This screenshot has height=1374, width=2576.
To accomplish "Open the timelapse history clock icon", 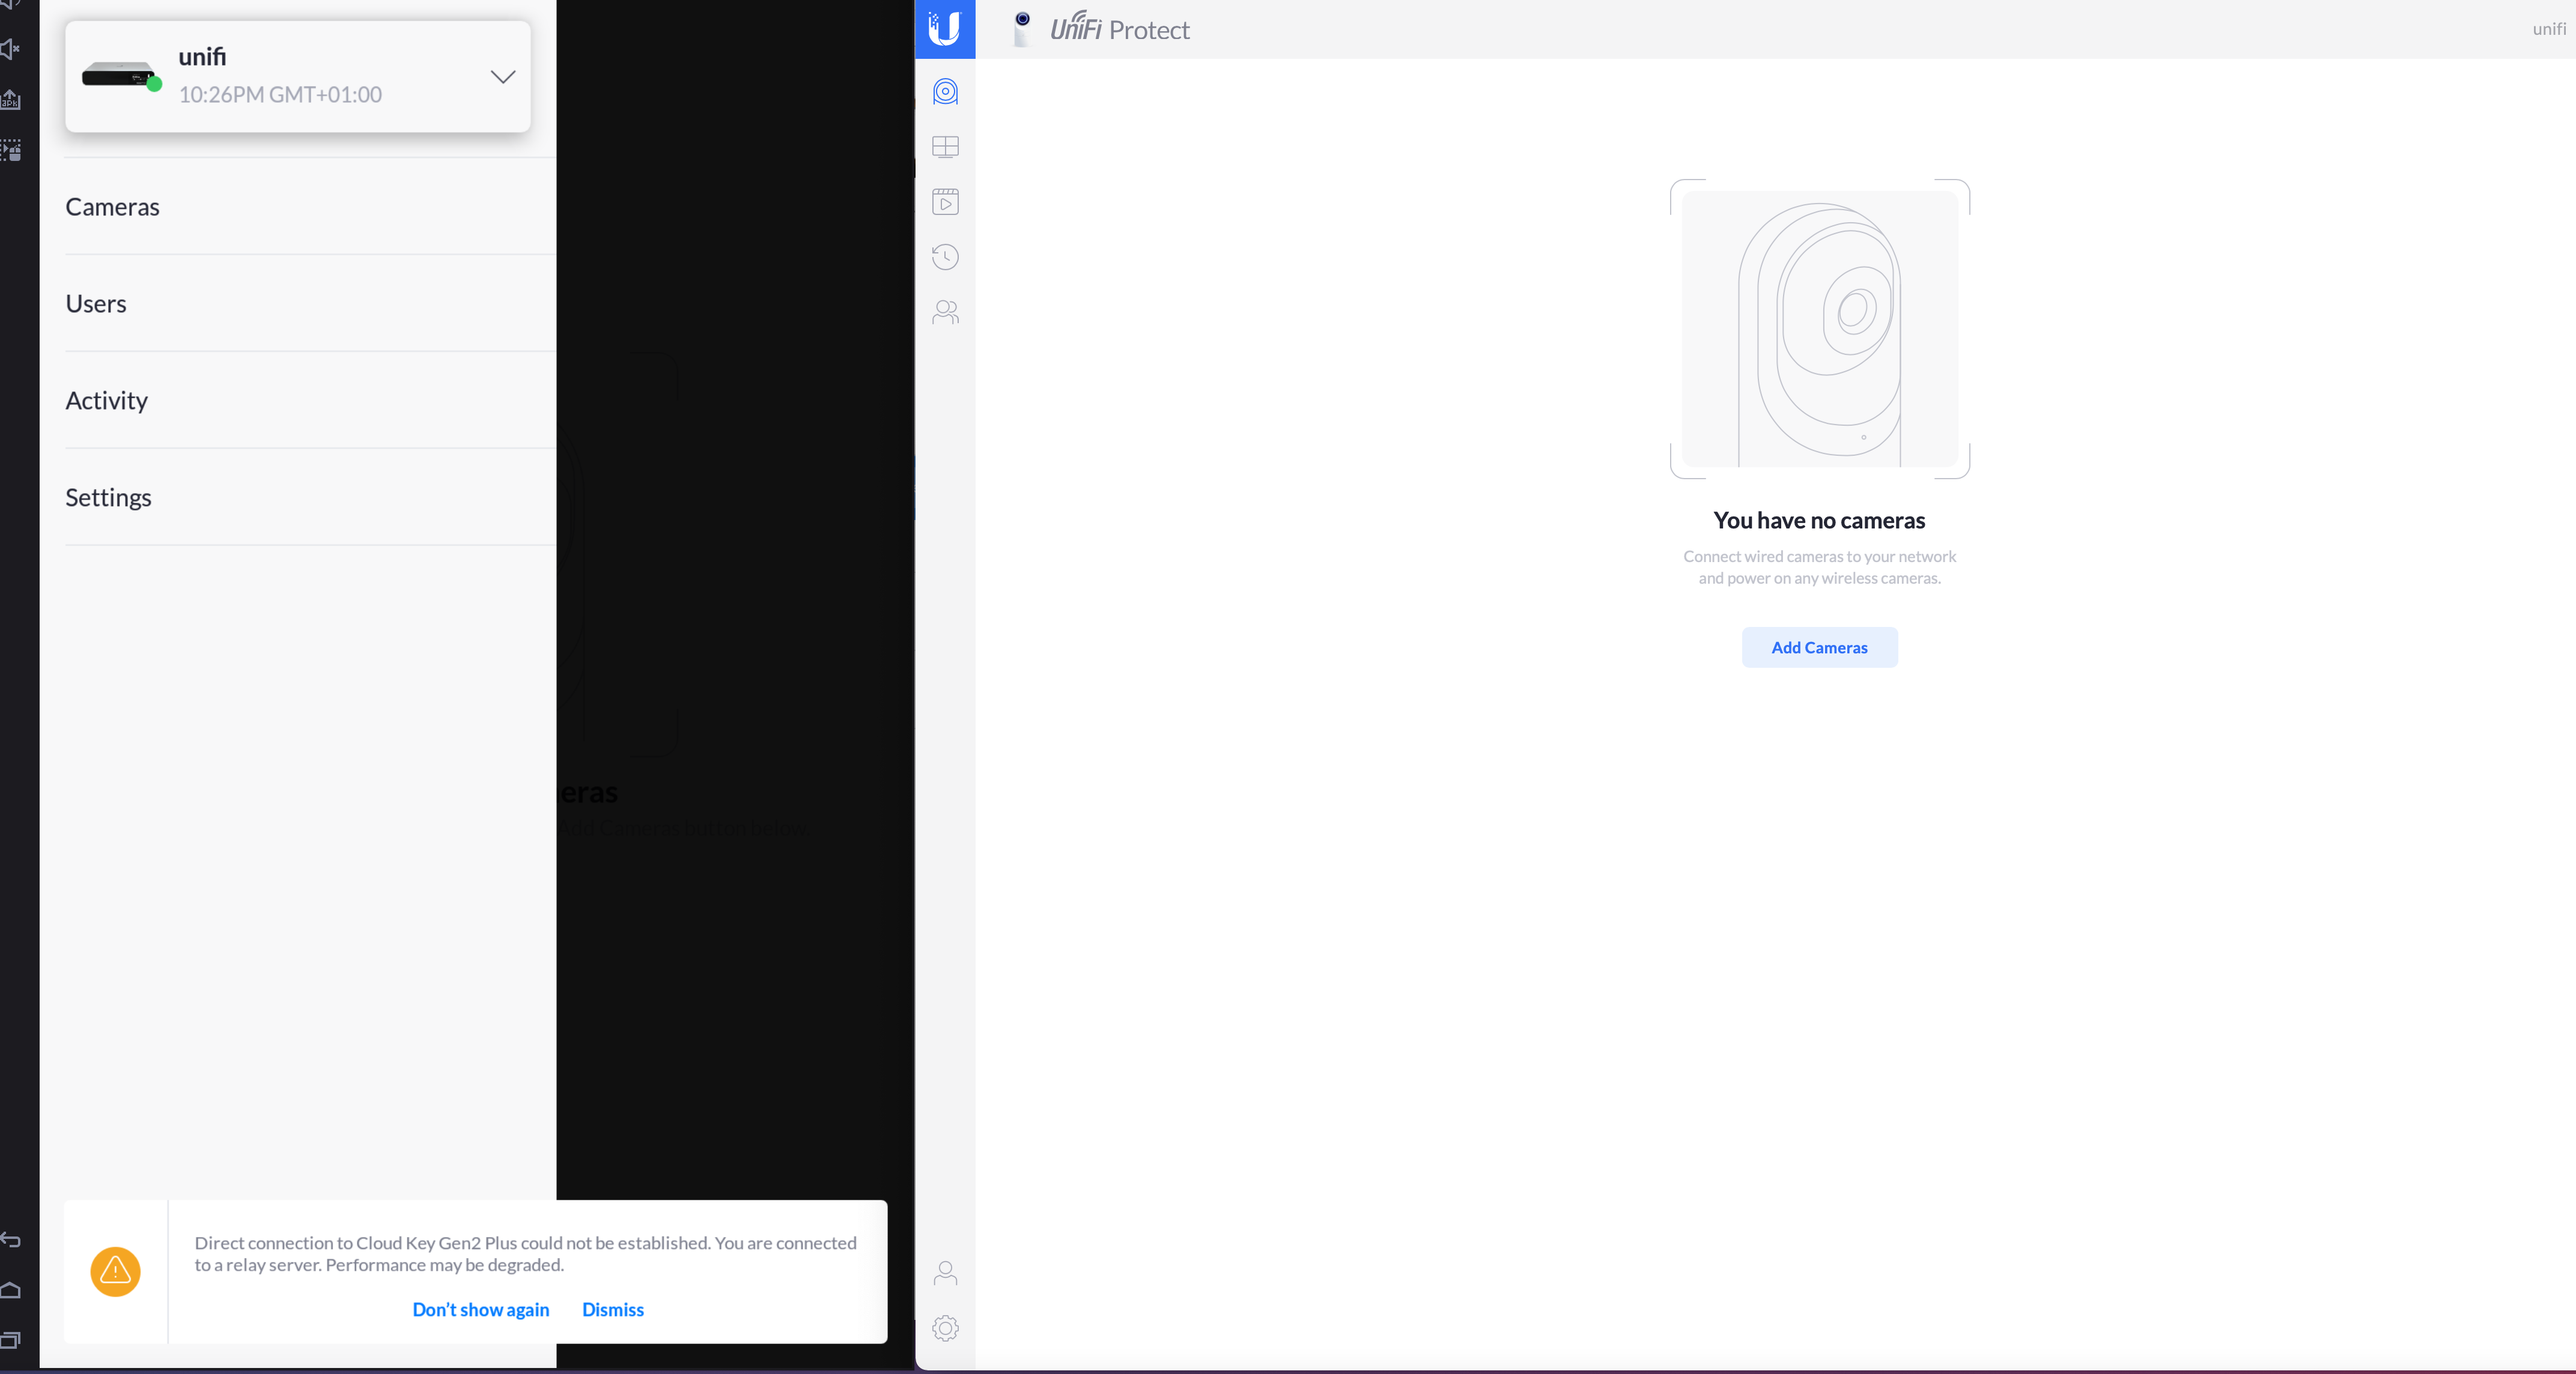I will [945, 257].
